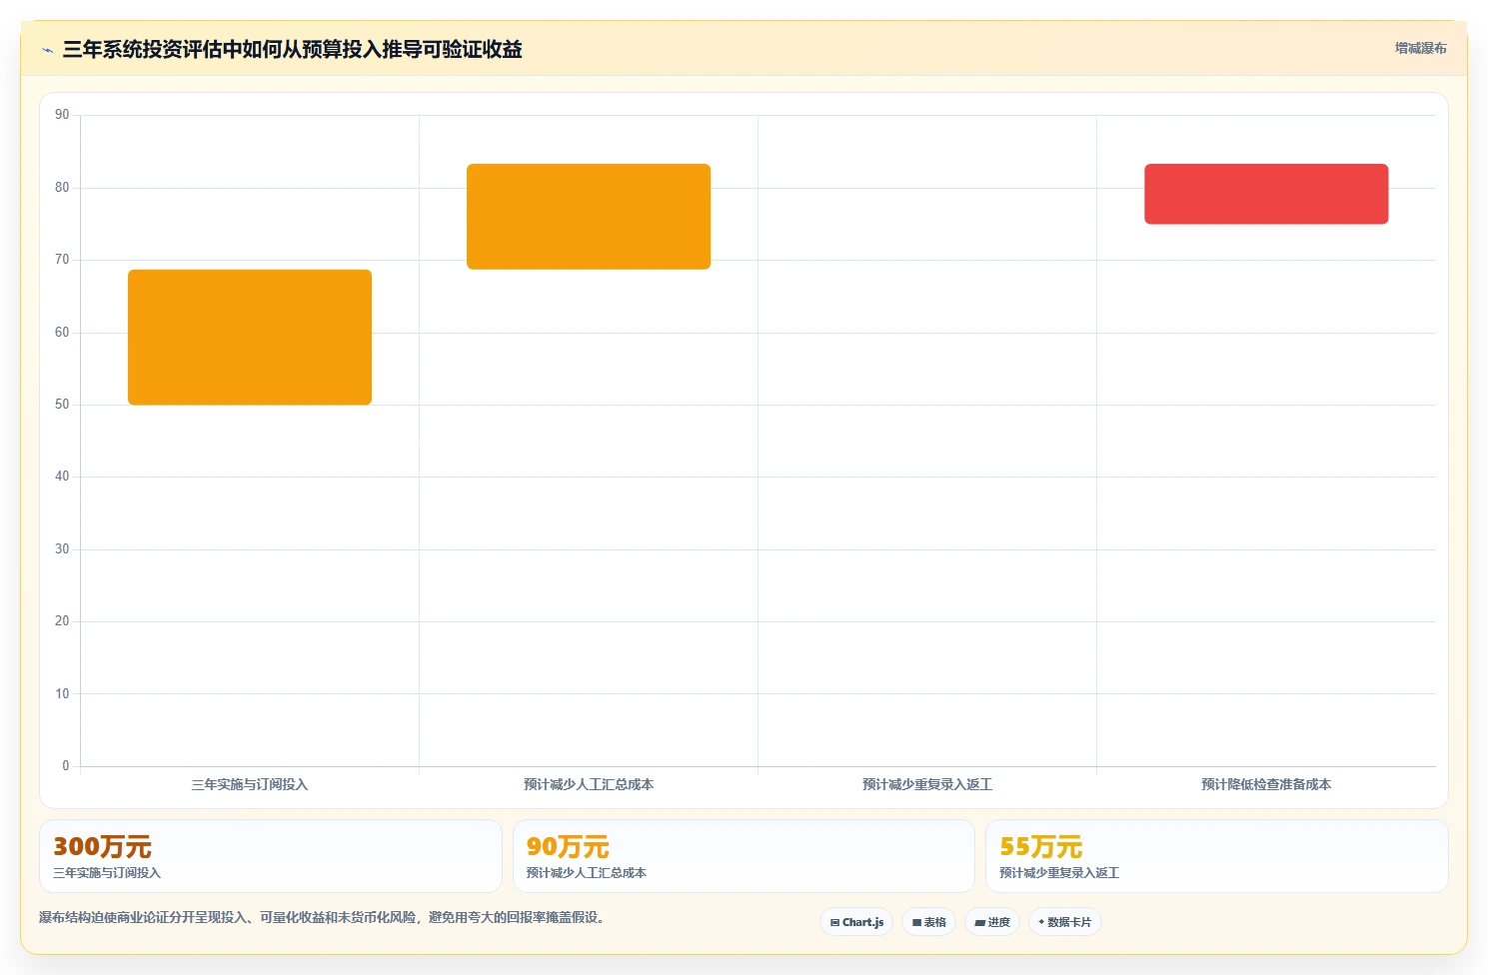The width and height of the screenshot is (1488, 975).
Task: Select the orange bar for 三年实施与订阅投入
Action: pos(250,337)
